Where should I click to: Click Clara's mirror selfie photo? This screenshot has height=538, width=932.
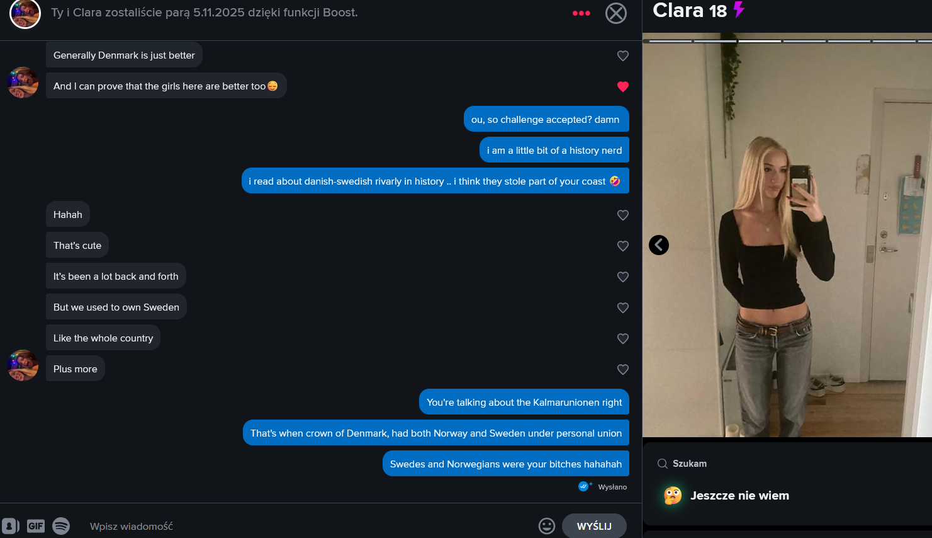coord(787,239)
